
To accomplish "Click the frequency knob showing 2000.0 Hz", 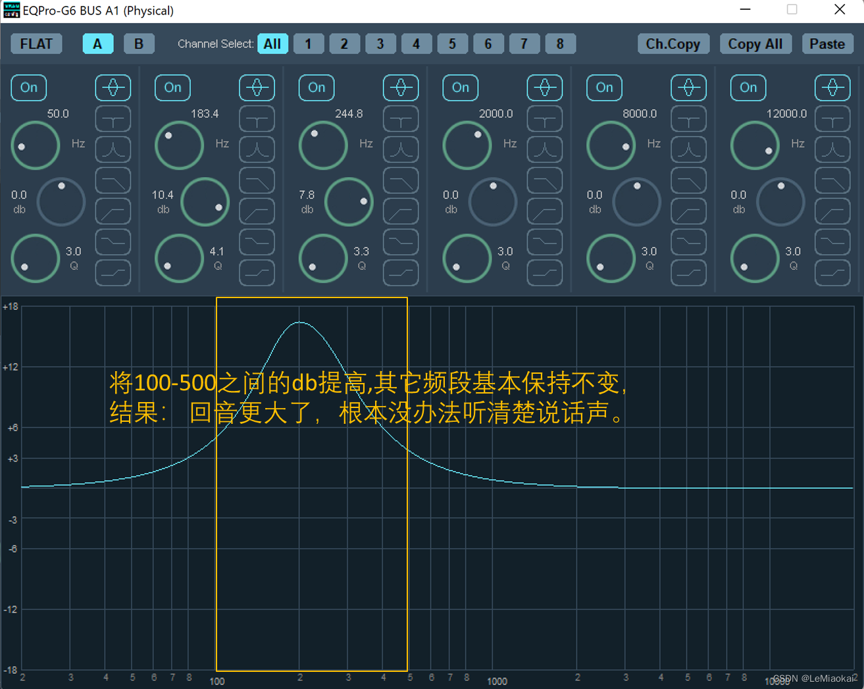I will 467,145.
